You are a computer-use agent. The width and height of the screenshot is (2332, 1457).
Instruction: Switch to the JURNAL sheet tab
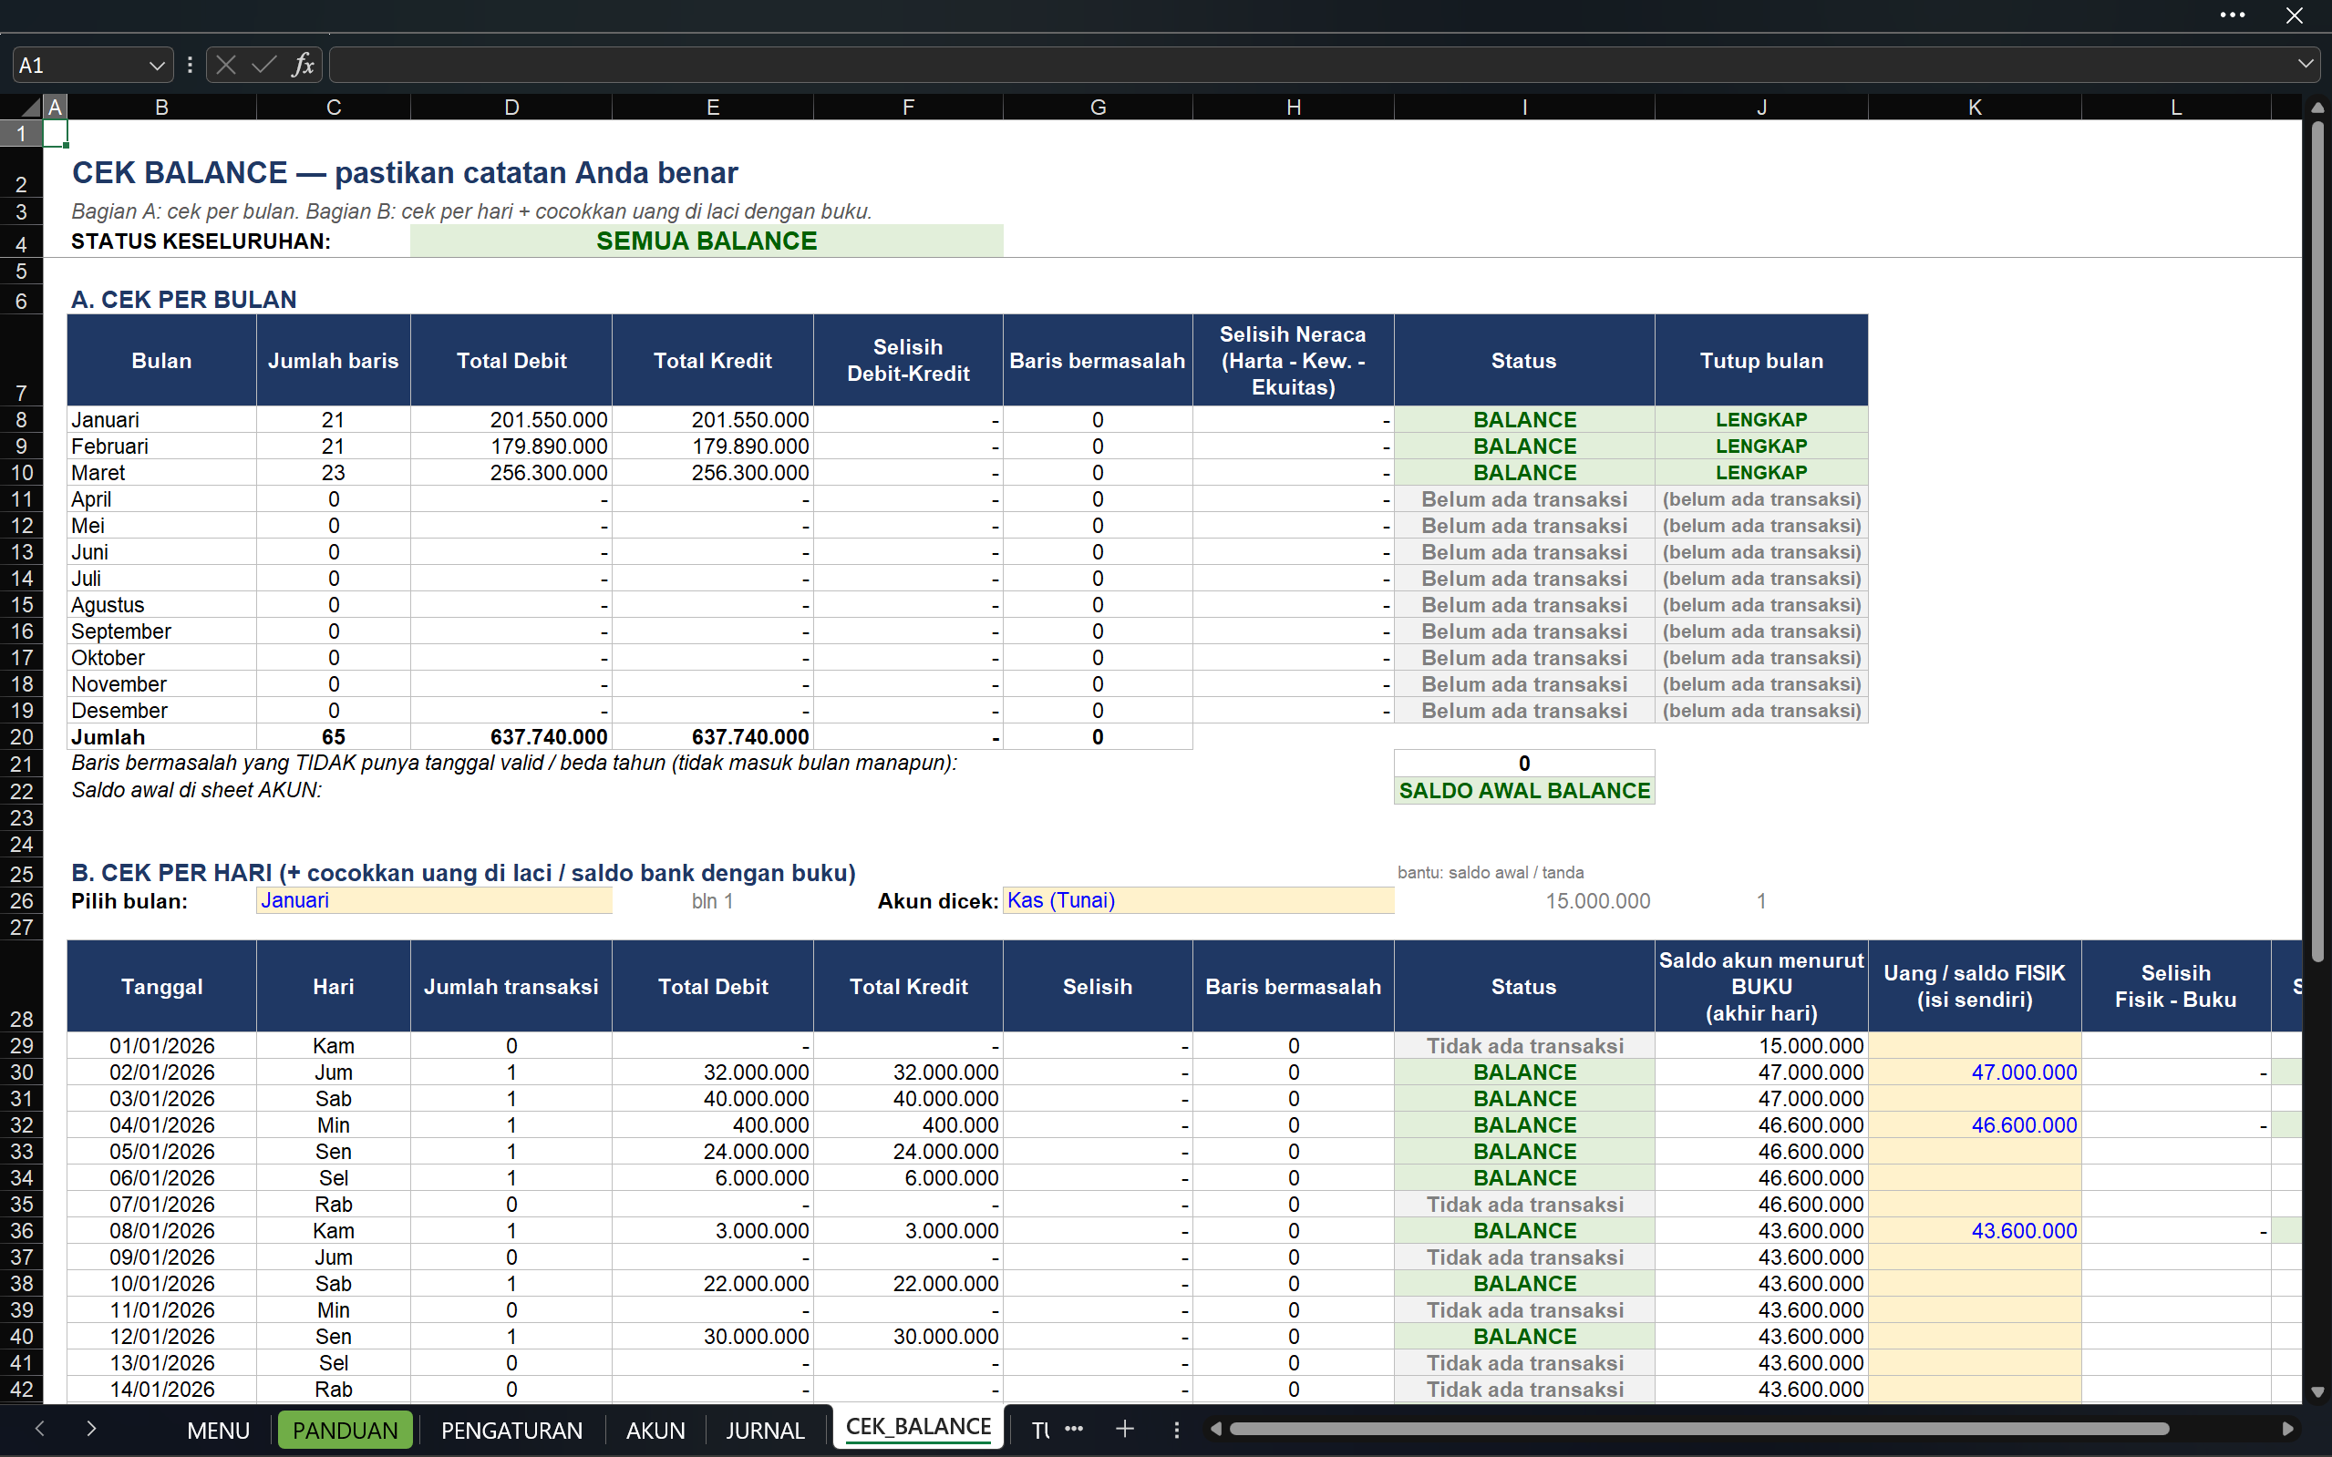pos(765,1430)
